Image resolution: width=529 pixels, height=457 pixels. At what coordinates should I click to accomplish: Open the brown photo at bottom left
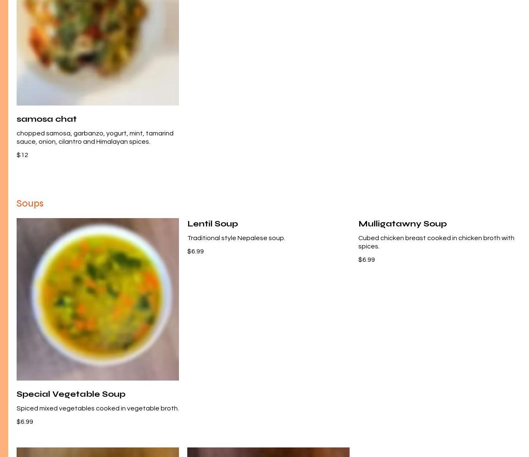coord(98,452)
